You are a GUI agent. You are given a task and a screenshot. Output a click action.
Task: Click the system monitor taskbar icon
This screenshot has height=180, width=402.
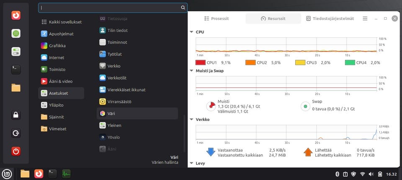click(66, 173)
